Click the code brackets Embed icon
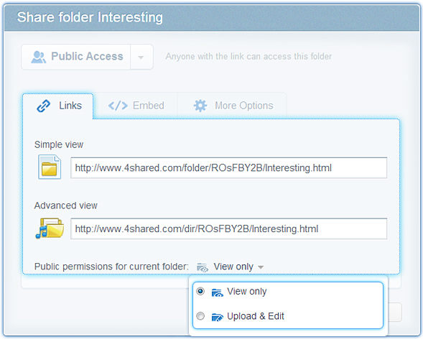Image resolution: width=423 pixels, height=342 pixels. [118, 106]
